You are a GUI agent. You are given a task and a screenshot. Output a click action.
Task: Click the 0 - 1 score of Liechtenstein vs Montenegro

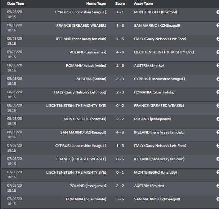coord(120,173)
